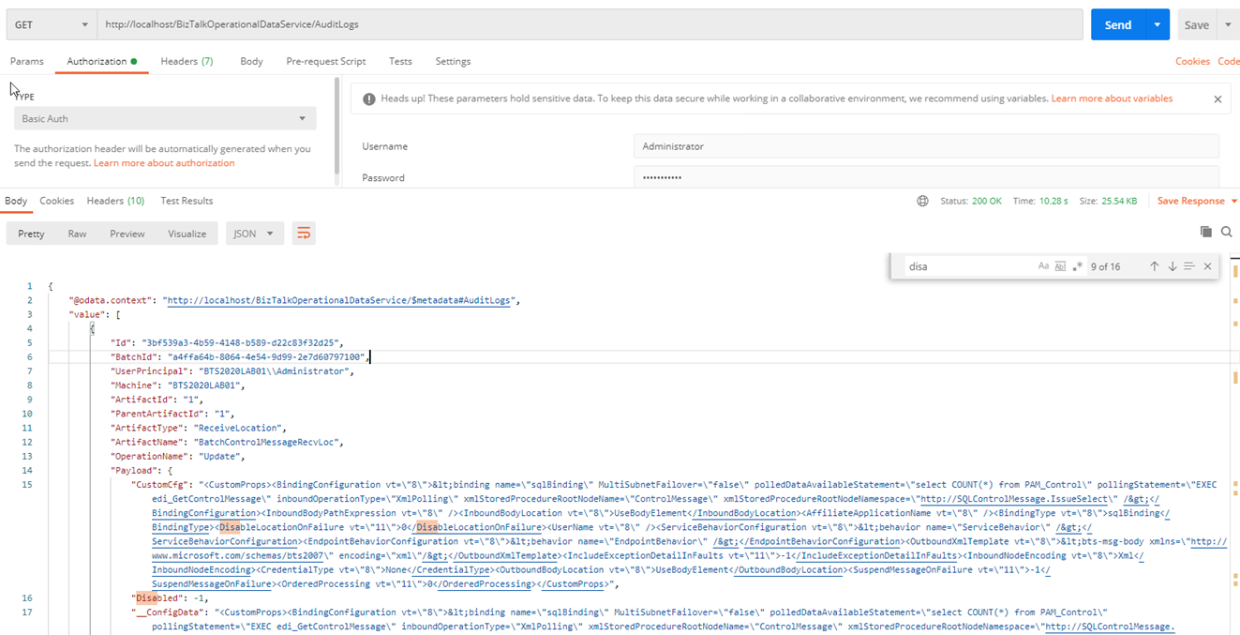Toggle match case in search

click(x=1043, y=266)
